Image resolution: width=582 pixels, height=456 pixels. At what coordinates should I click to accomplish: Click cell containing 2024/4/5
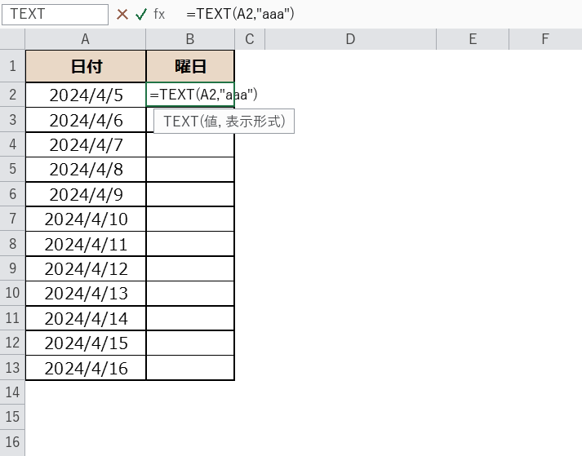(x=86, y=95)
